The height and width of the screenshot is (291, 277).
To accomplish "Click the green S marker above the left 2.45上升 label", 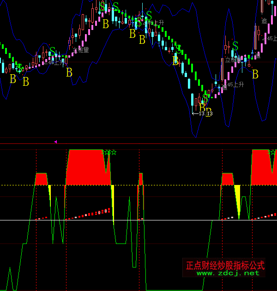I will [53, 52].
